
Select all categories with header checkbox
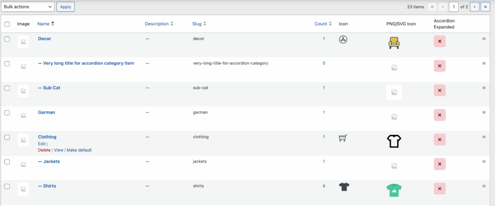tap(7, 24)
